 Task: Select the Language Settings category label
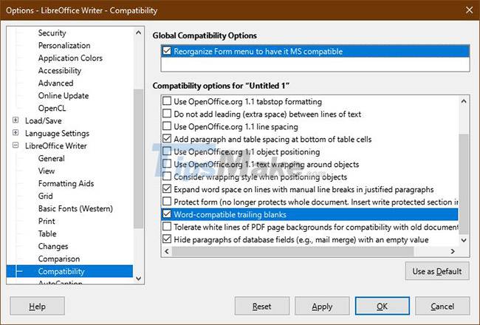coord(58,133)
